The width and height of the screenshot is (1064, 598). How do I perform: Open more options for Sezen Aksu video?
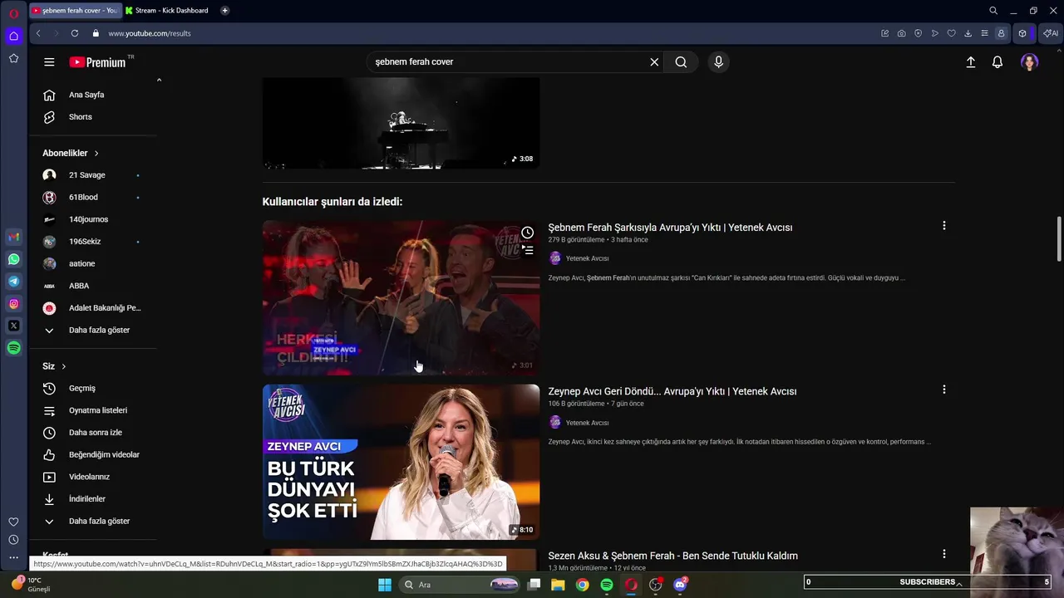point(943,554)
